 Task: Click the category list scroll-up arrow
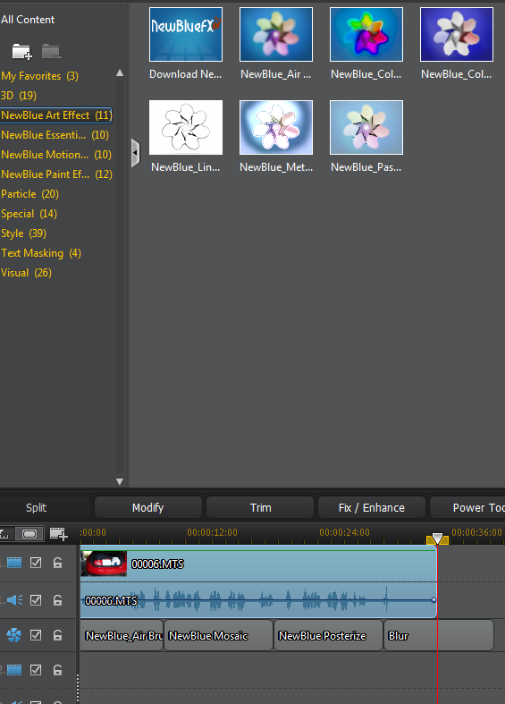[120, 72]
